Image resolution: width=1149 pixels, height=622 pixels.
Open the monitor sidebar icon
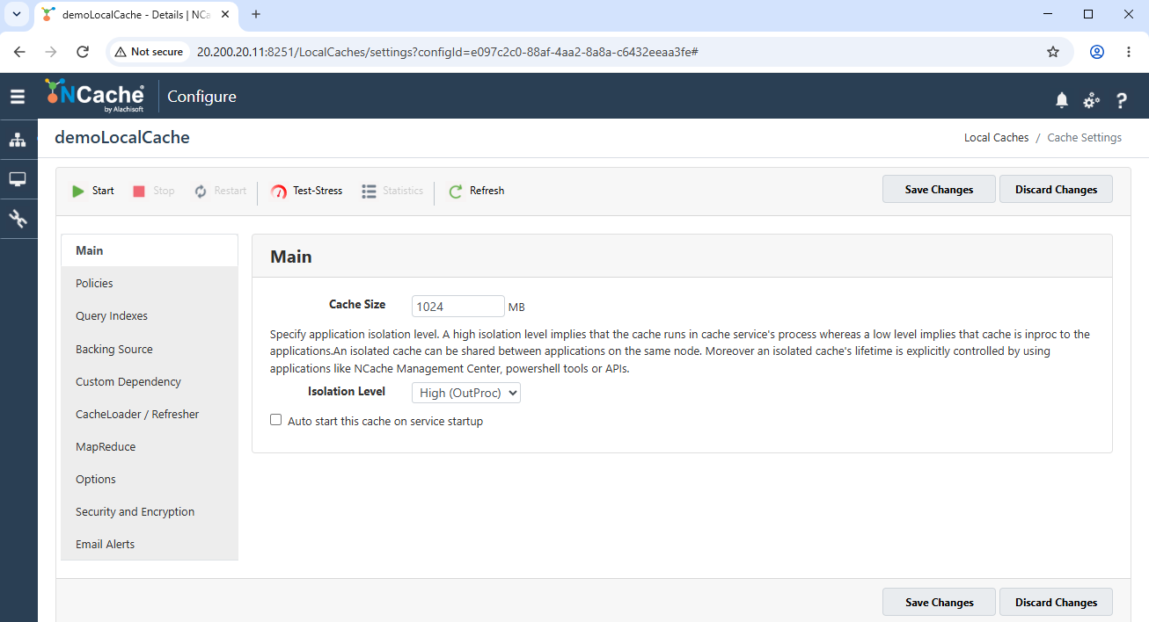(x=18, y=179)
